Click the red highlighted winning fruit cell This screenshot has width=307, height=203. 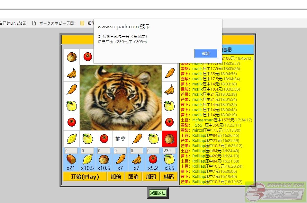point(169,139)
